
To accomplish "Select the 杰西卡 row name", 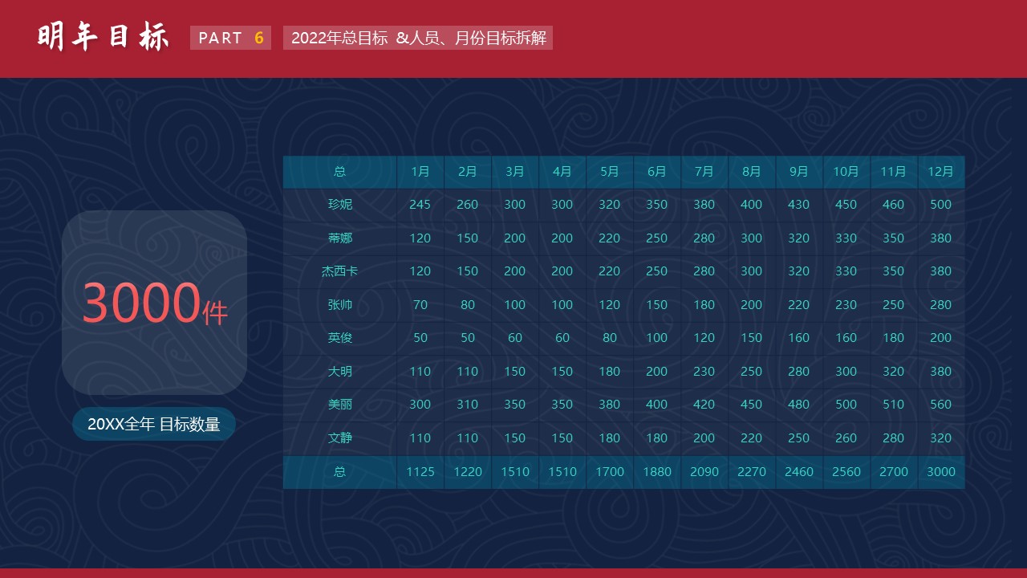I will (x=340, y=271).
